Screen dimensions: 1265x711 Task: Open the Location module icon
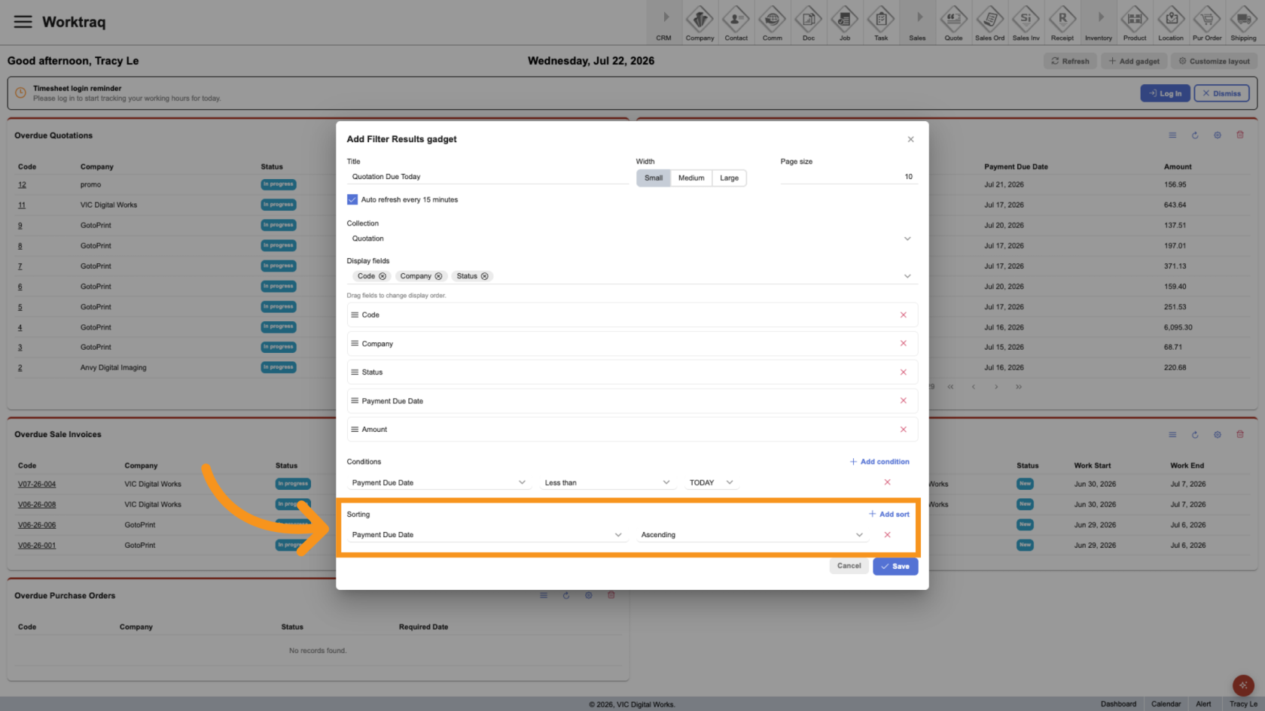1171,23
